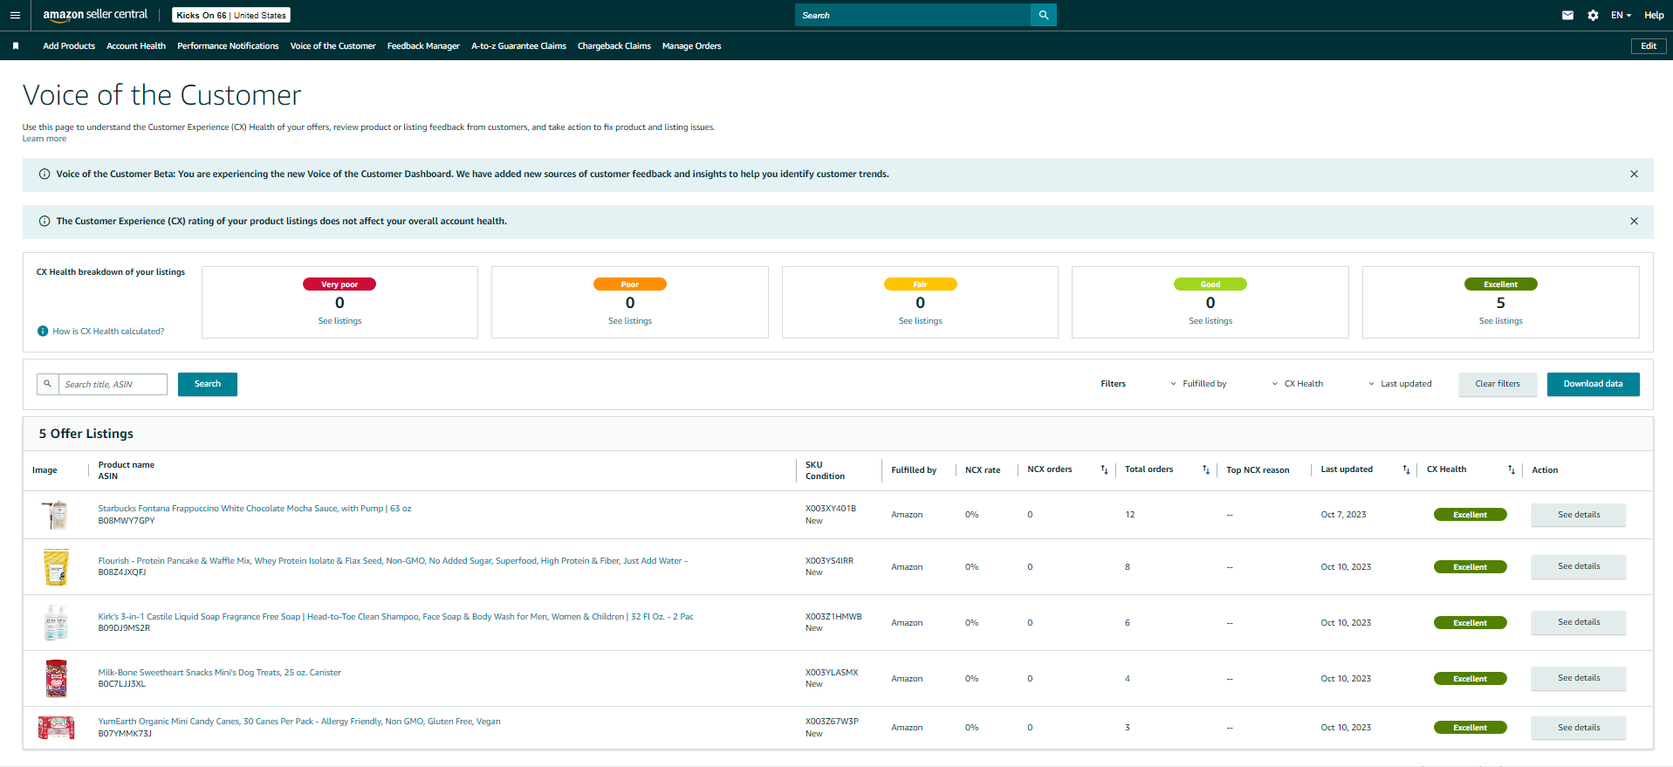Open the settings gear icon
The width and height of the screenshot is (1673, 767).
point(1593,15)
